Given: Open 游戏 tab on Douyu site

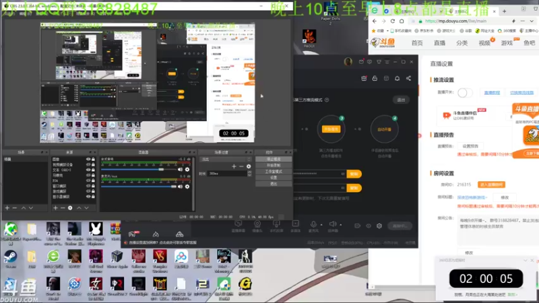Looking at the screenshot, I should [x=507, y=43].
